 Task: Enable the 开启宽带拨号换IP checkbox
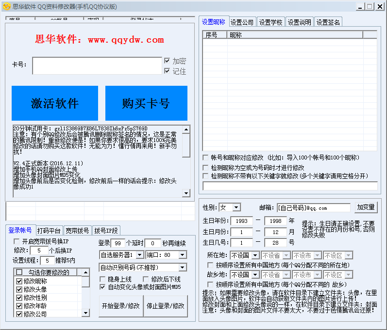pos(17,241)
